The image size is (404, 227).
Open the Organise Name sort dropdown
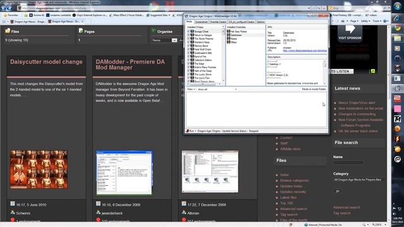pos(164,40)
